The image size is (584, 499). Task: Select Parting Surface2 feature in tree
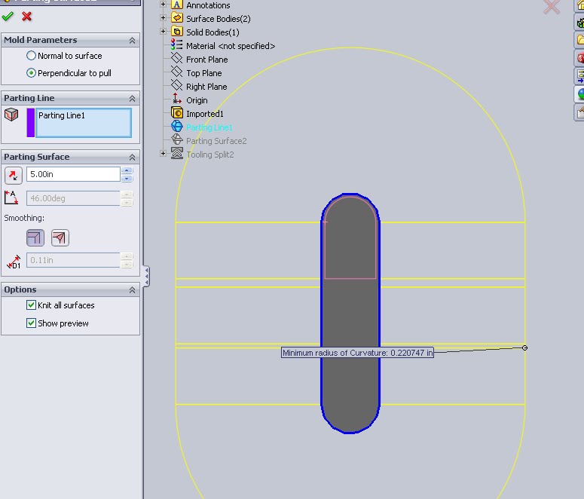pyautogui.click(x=216, y=141)
